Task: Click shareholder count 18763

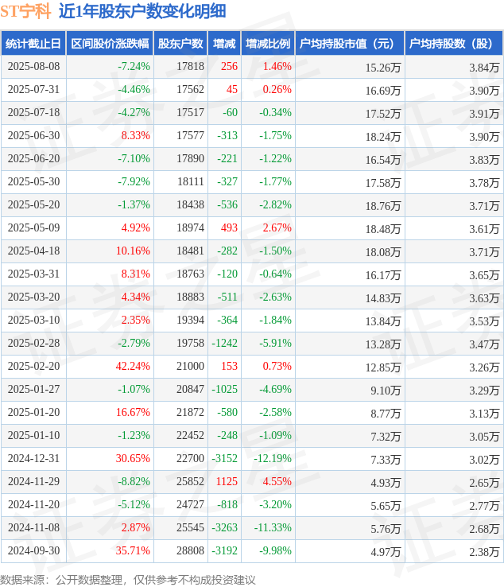Action: 191,274
